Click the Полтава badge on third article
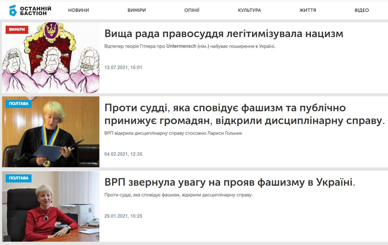Viewport: 388px width, 245px height. pos(18,178)
